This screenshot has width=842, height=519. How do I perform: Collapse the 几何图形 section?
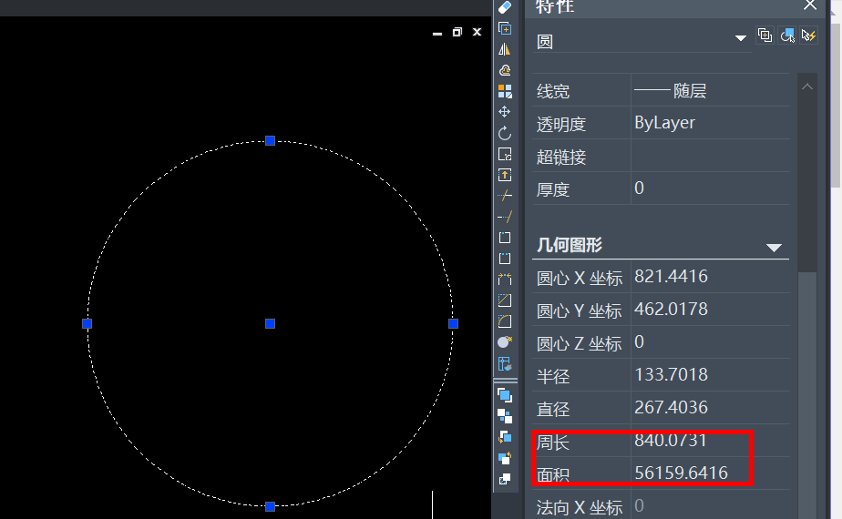coord(774,248)
